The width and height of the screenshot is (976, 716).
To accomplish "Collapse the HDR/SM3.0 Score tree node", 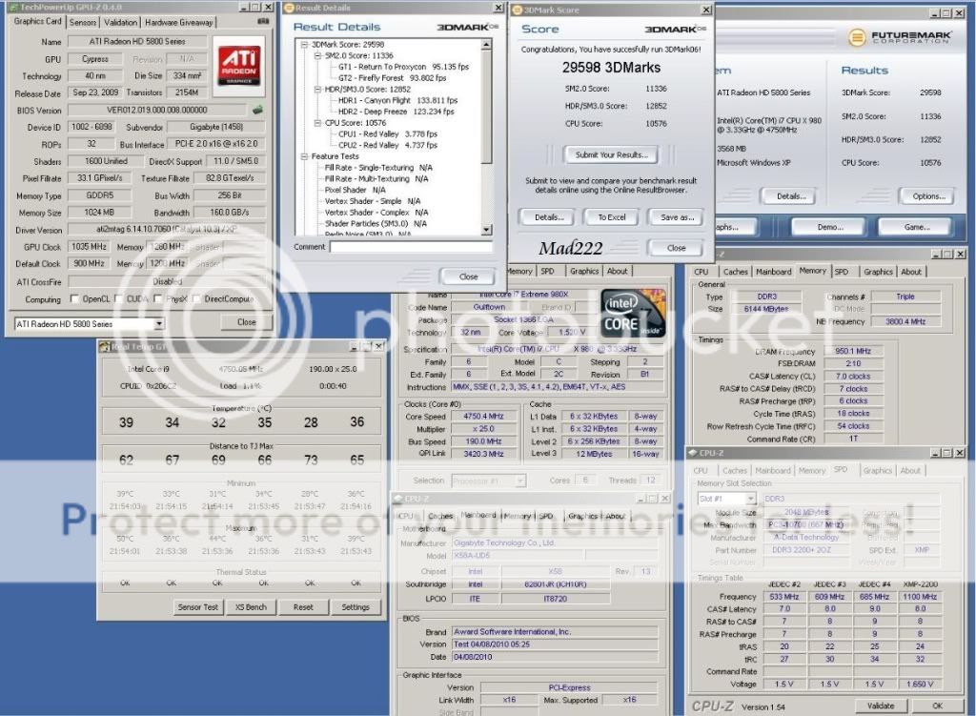I will (317, 90).
